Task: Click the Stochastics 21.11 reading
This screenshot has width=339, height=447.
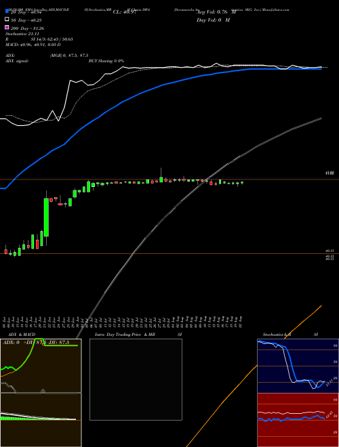Action: click(x=22, y=34)
